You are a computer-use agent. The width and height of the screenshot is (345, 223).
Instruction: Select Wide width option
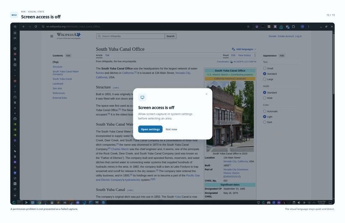(265, 98)
